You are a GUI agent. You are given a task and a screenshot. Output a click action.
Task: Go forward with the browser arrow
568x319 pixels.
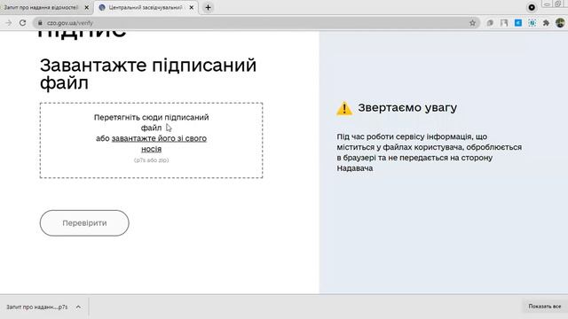pos(8,23)
